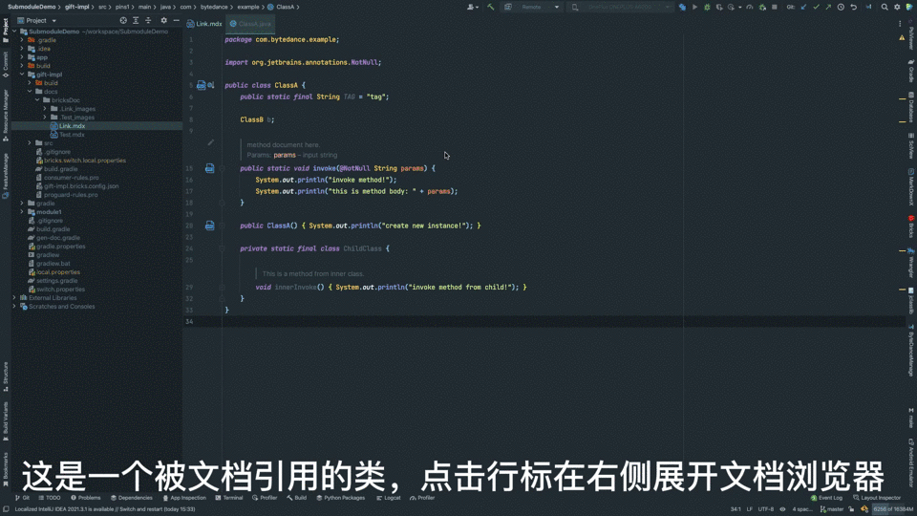Viewport: 917px width, 516px height.
Task: Open the device selector dropdown
Action: pos(620,7)
